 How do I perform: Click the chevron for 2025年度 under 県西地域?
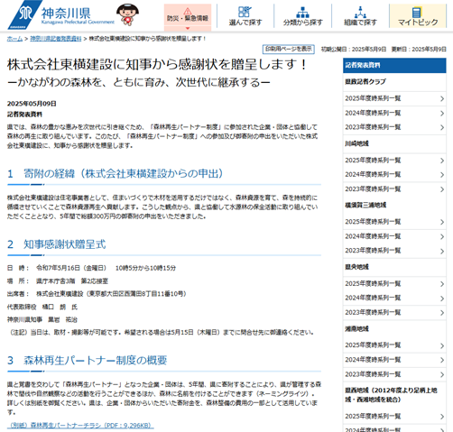tap(442, 417)
